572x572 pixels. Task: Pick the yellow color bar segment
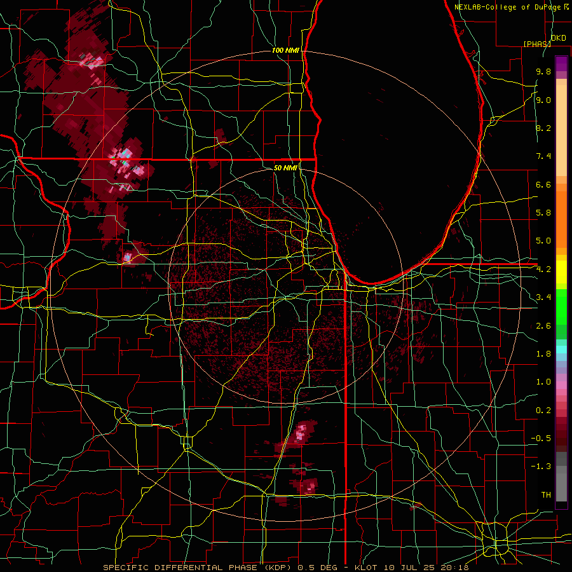(x=561, y=272)
